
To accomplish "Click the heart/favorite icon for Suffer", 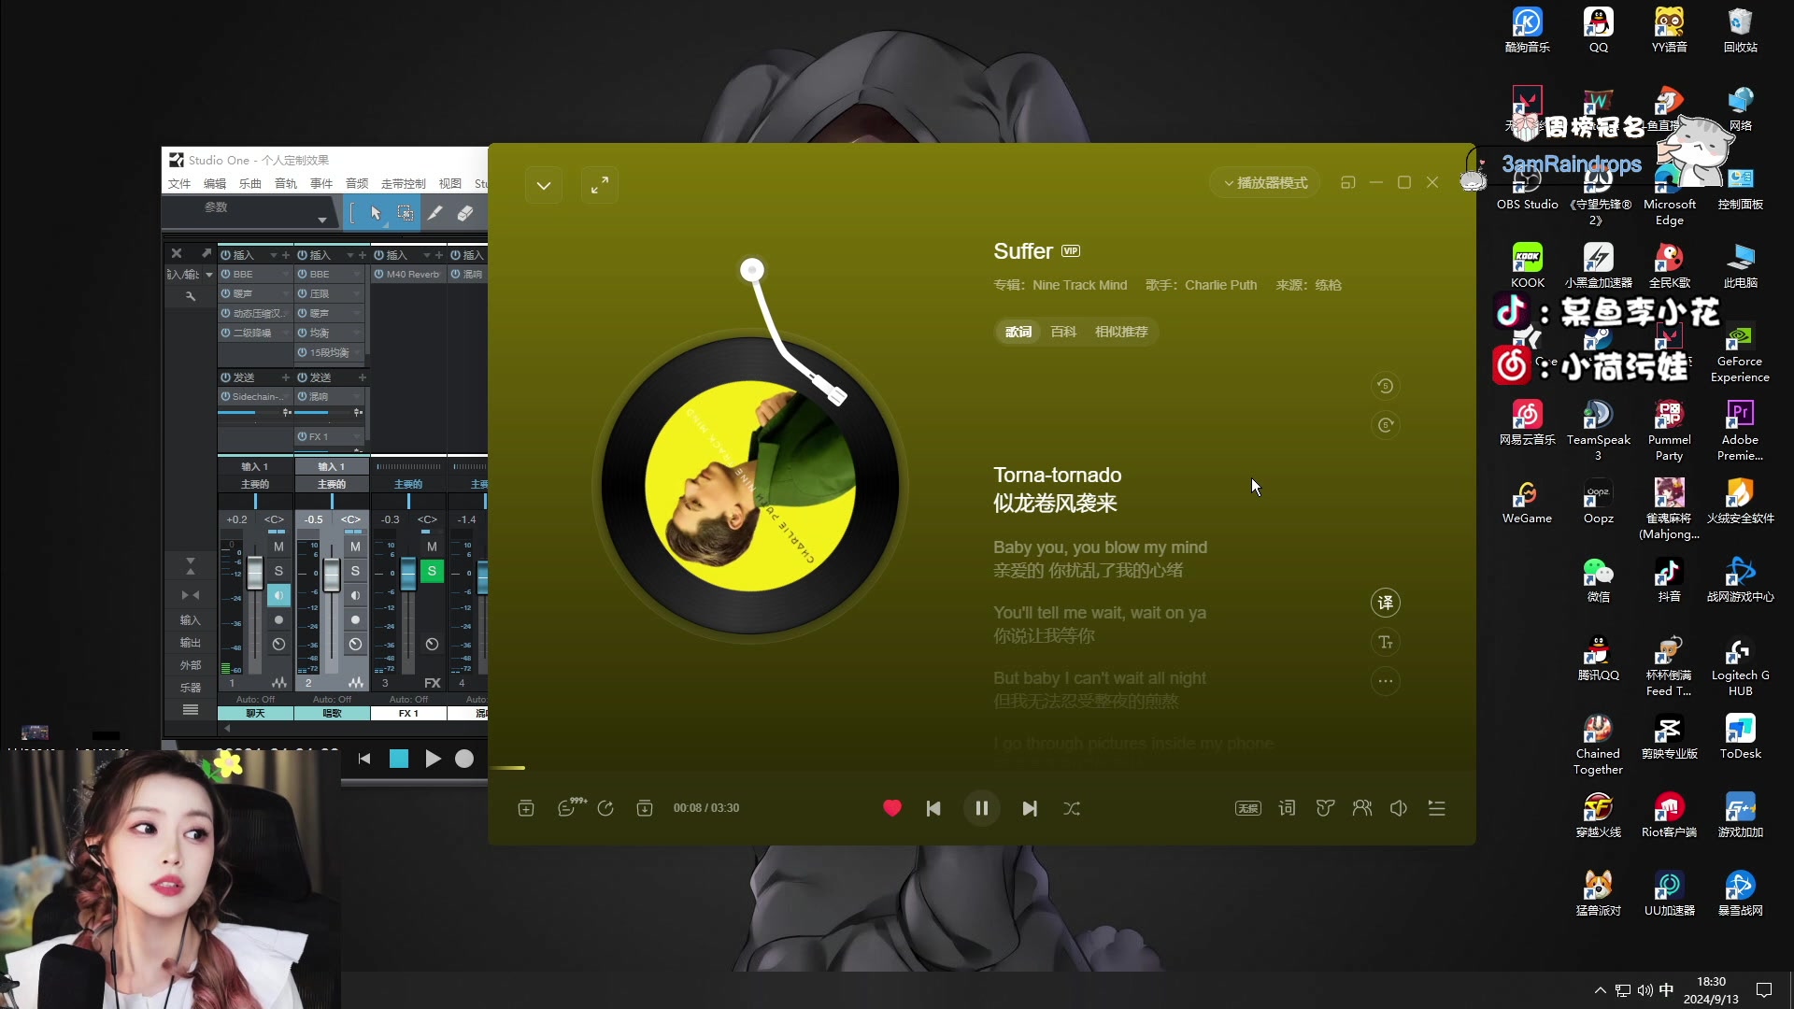I will coord(890,808).
